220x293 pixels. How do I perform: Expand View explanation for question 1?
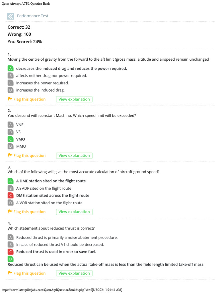(x=74, y=99)
